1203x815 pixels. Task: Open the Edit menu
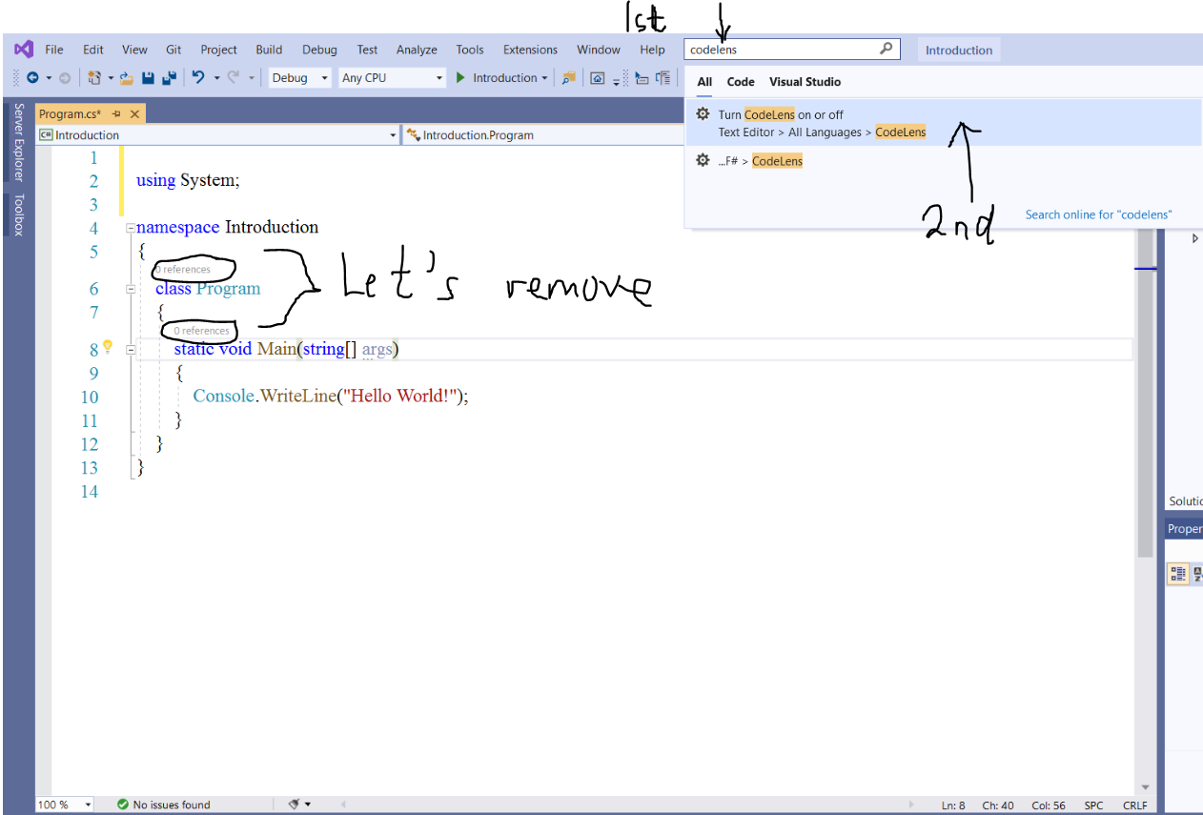[x=93, y=50]
